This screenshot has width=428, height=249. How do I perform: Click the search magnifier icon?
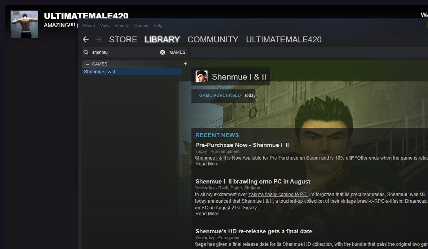tap(86, 52)
